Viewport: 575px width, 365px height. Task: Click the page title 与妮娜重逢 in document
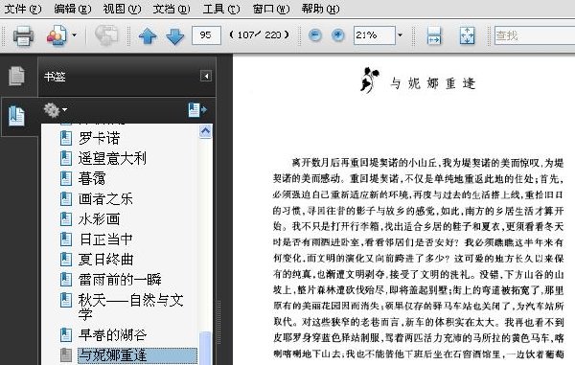(x=433, y=83)
